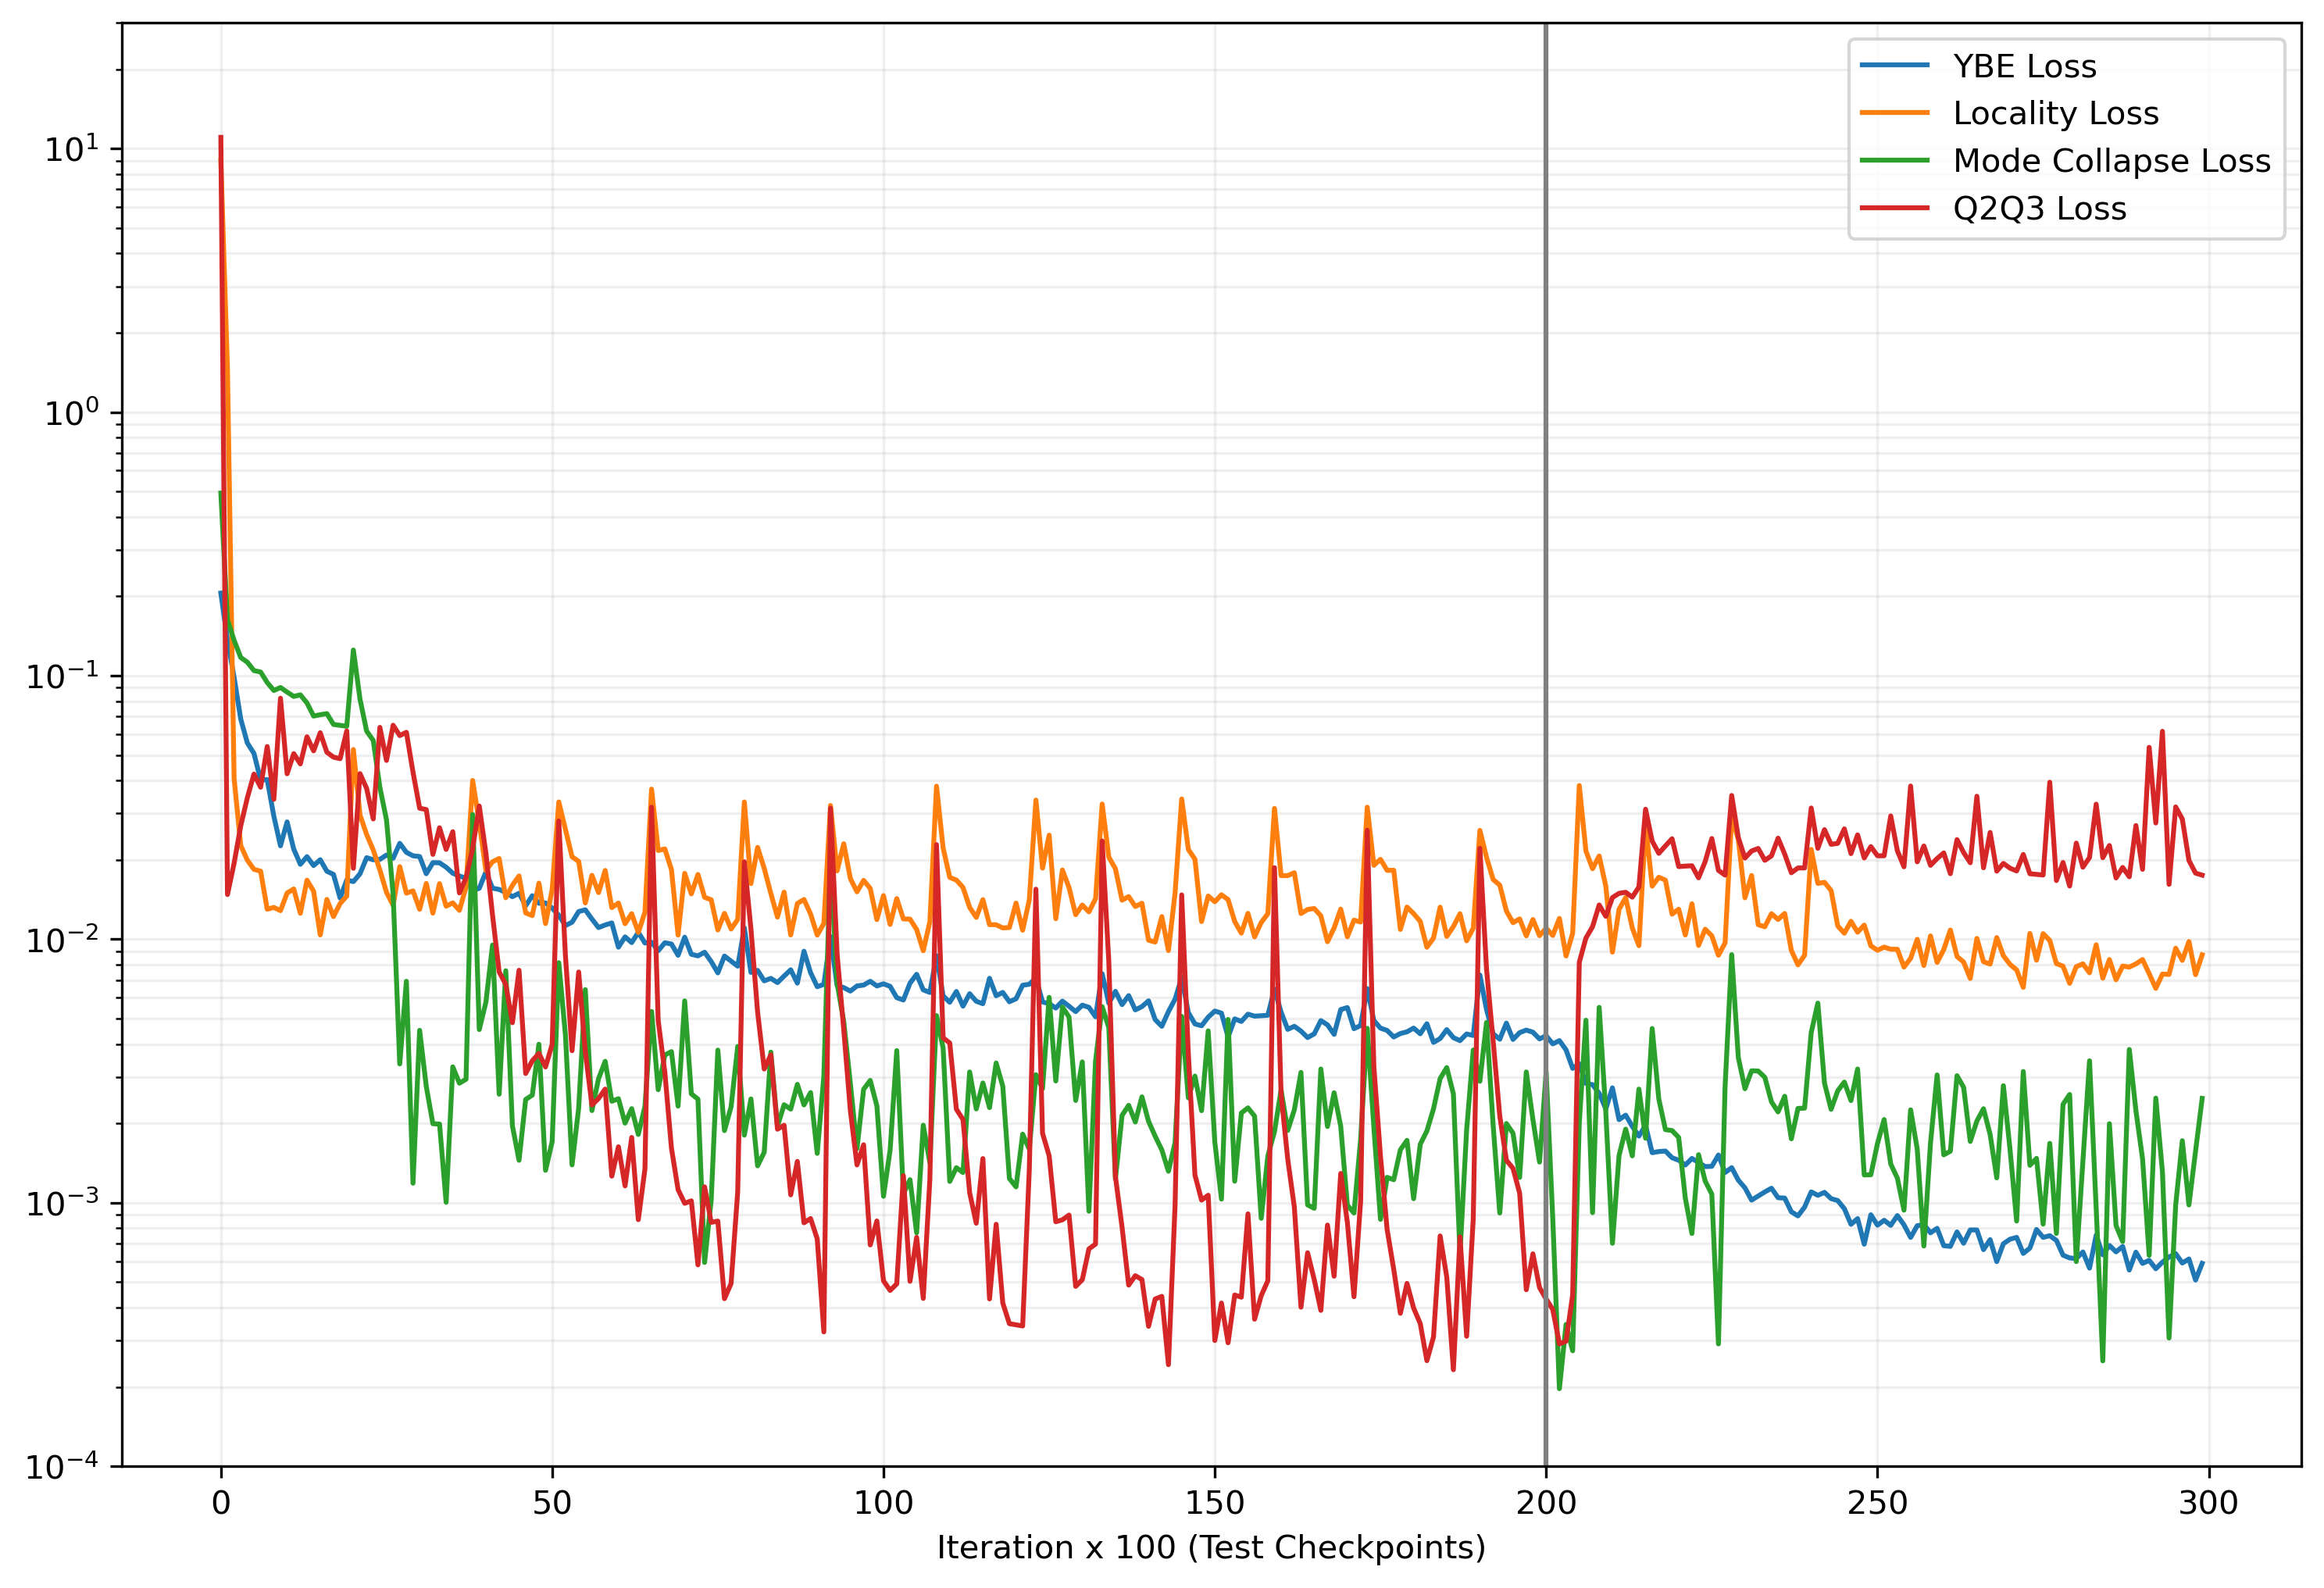
Task: Click the x-axis tick label 100
Action: click(883, 1502)
